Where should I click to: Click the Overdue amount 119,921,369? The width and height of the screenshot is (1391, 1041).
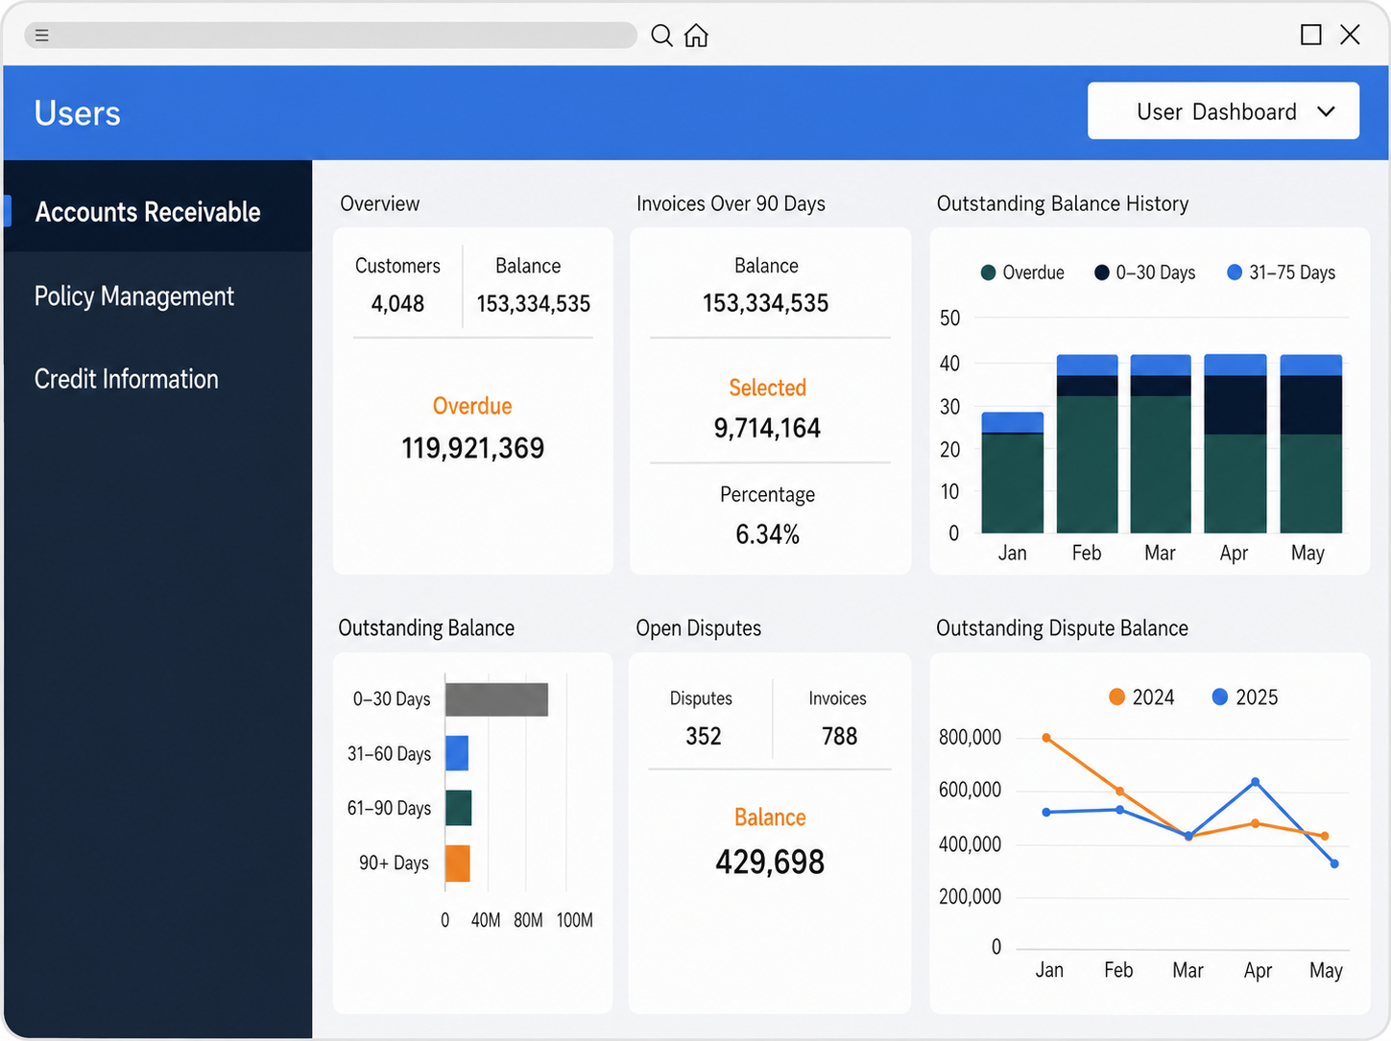pyautogui.click(x=473, y=448)
